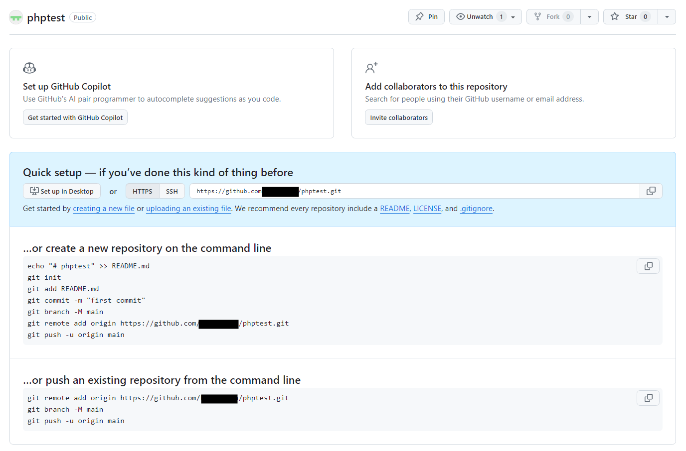Click the echo "# phptest" command line

(89, 266)
